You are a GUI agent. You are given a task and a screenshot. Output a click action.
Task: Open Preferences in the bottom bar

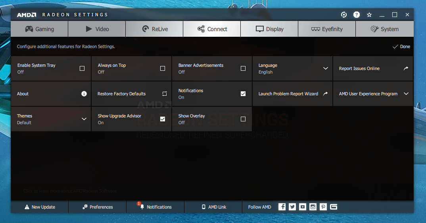click(98, 207)
